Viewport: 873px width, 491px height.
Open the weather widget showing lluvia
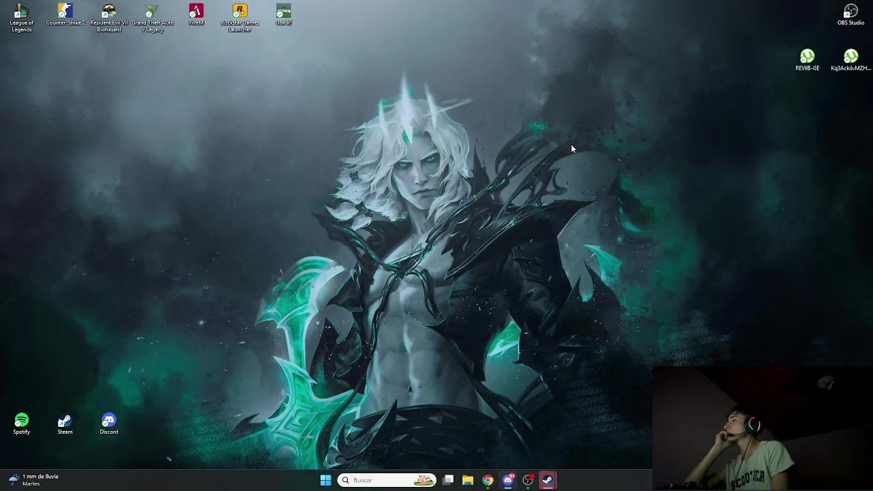click(34, 480)
